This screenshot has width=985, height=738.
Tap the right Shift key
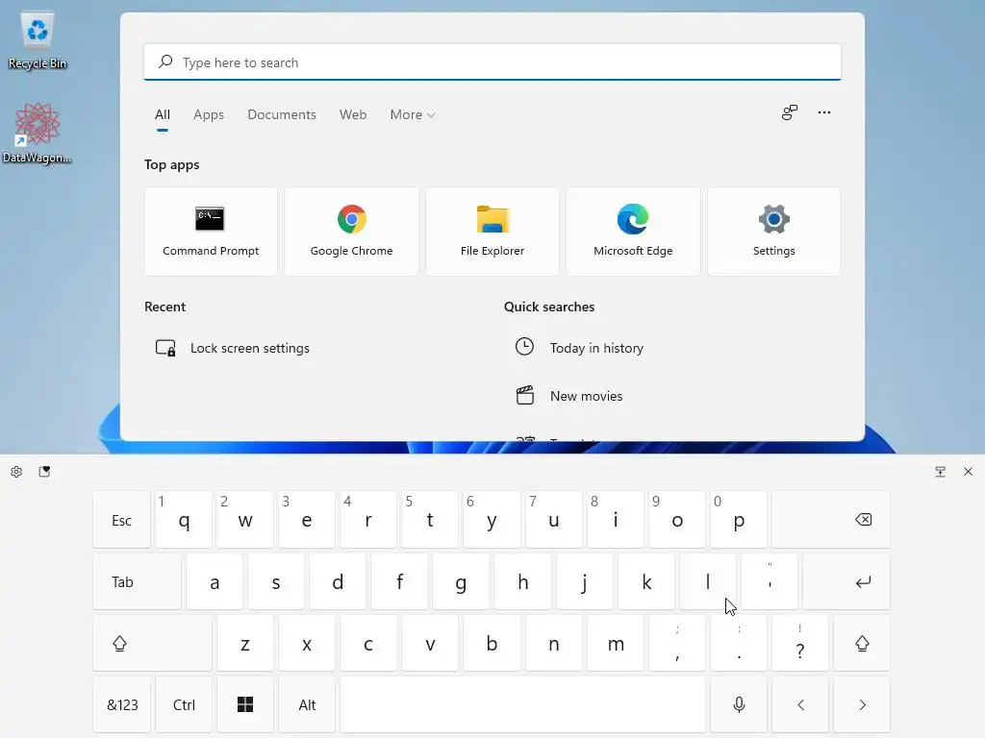(x=862, y=643)
